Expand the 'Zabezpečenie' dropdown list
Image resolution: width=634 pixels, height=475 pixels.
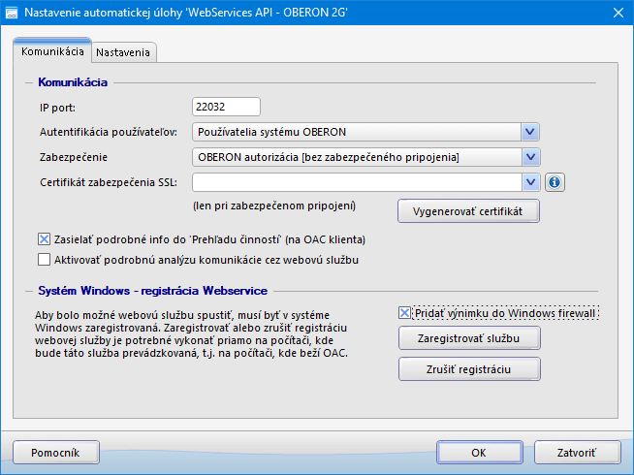529,157
